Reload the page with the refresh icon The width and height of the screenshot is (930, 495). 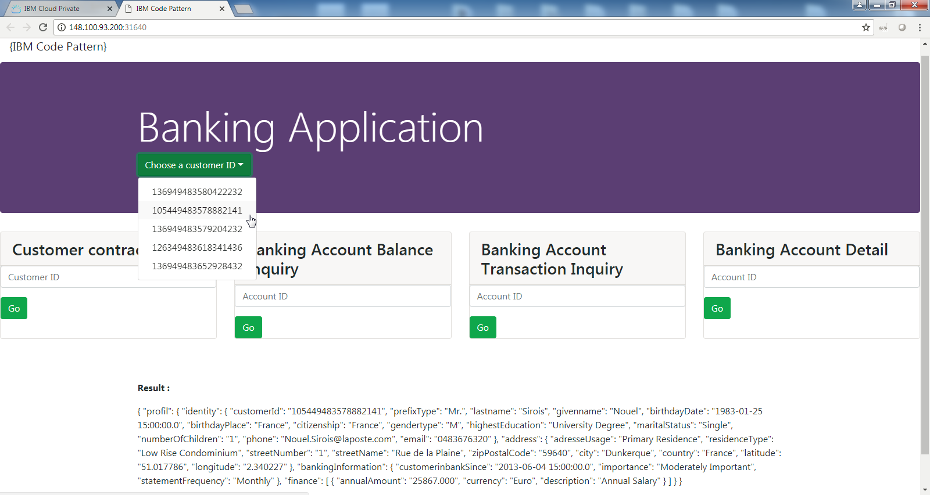pyautogui.click(x=43, y=27)
